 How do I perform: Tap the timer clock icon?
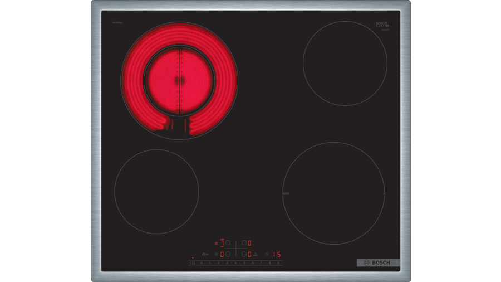coord(267,254)
